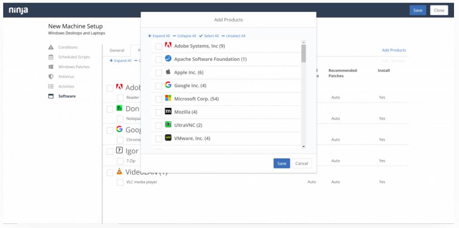
Task: Click Google icon in background software list
Action: [119, 129]
